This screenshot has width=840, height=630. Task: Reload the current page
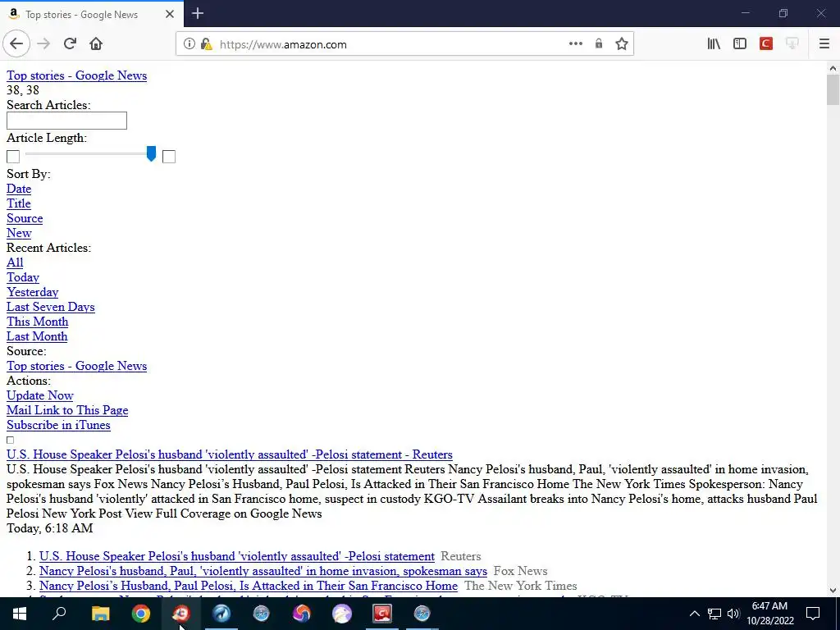click(x=70, y=44)
